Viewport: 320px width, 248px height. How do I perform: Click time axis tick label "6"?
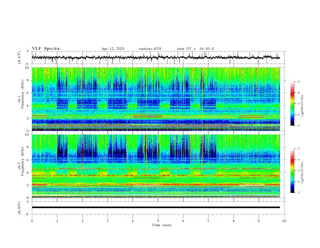click(x=183, y=221)
